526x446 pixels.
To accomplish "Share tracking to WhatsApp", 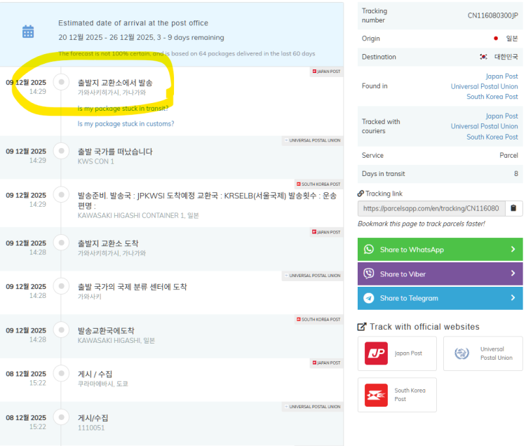I will tap(440, 250).
